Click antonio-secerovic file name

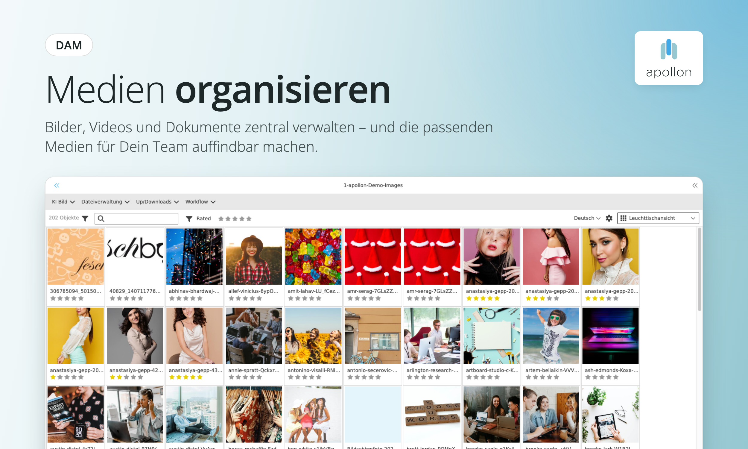[x=372, y=370]
